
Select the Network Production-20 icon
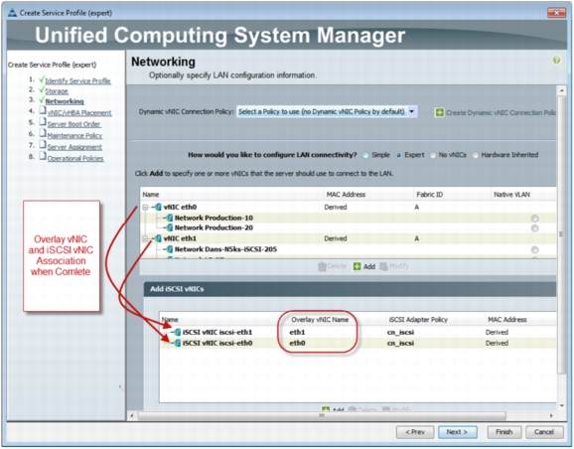point(169,227)
